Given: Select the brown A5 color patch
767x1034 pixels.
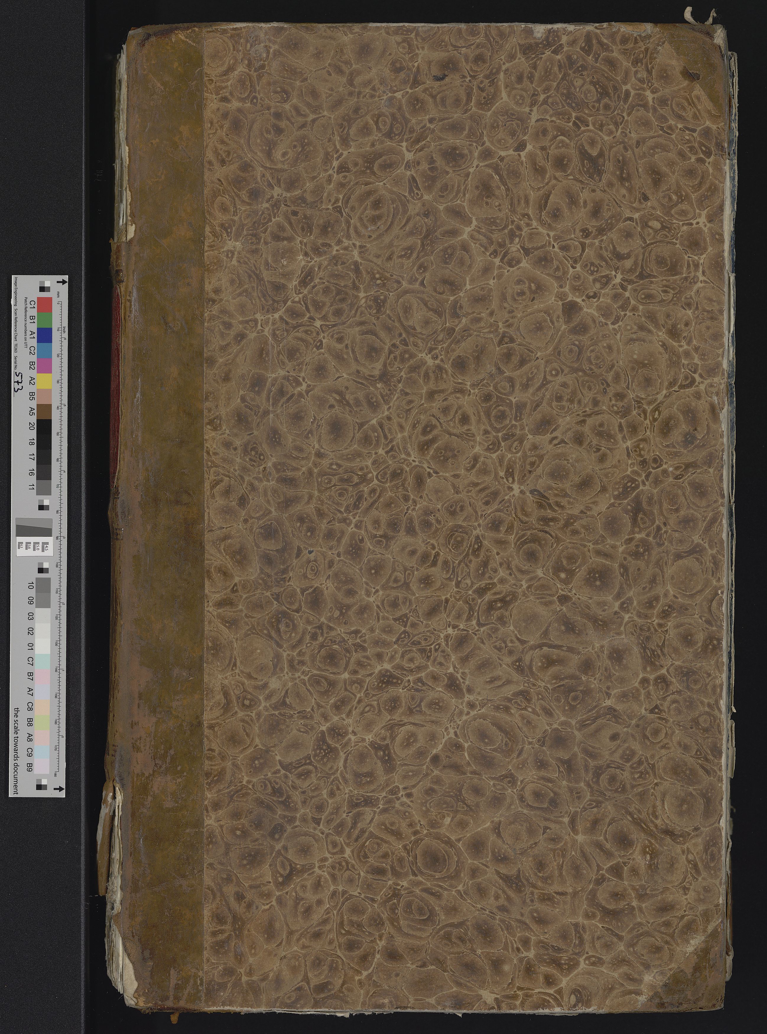Looking at the screenshot, I should pyautogui.click(x=45, y=411).
